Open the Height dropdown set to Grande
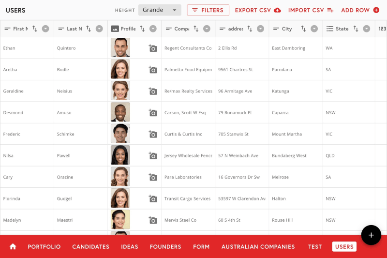The height and width of the screenshot is (258, 387). pos(160,10)
